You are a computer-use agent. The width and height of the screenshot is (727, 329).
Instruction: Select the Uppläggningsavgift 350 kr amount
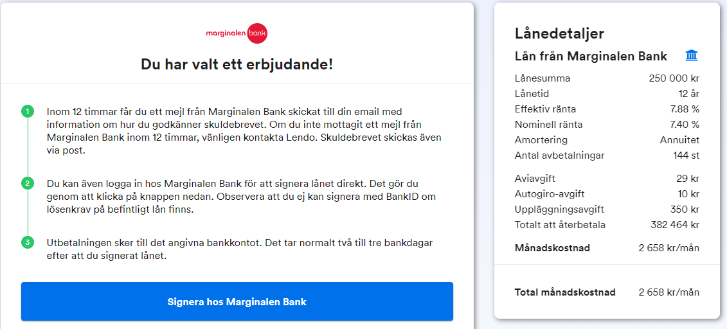click(685, 209)
